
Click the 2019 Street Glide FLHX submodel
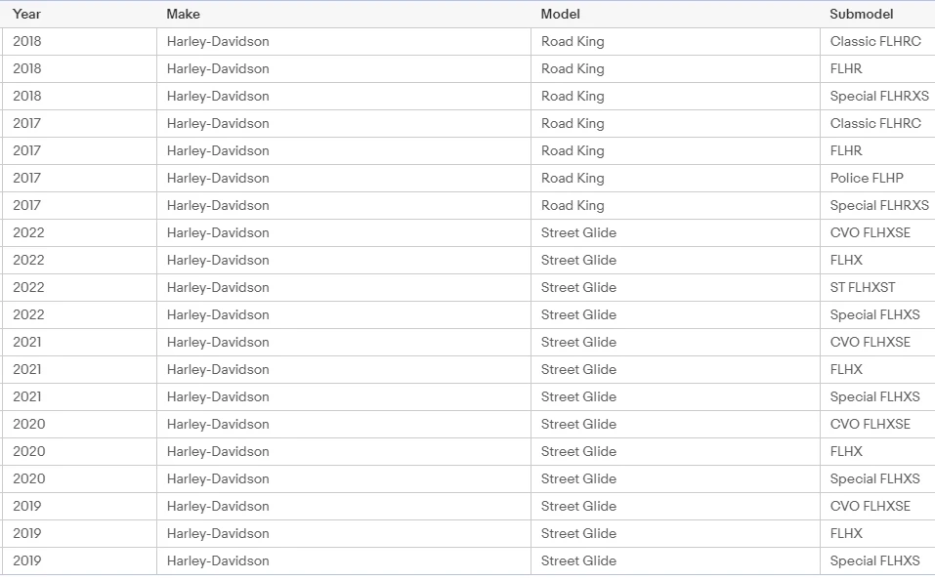[x=877, y=533]
